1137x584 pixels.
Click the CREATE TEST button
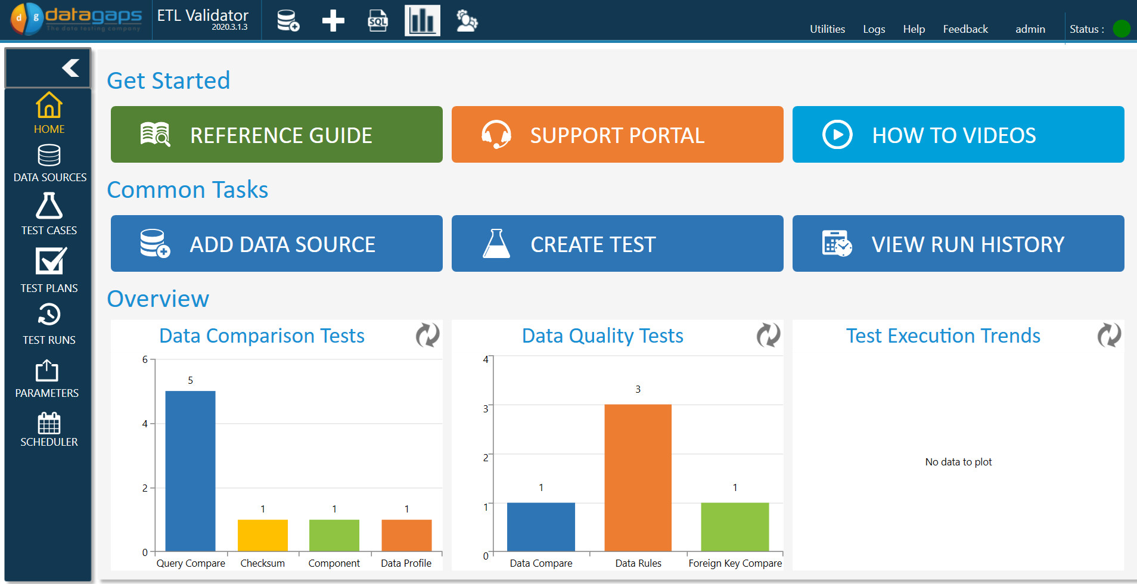point(617,243)
